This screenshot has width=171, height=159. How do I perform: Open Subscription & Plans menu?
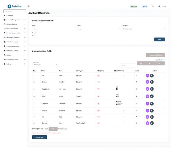point(15,60)
